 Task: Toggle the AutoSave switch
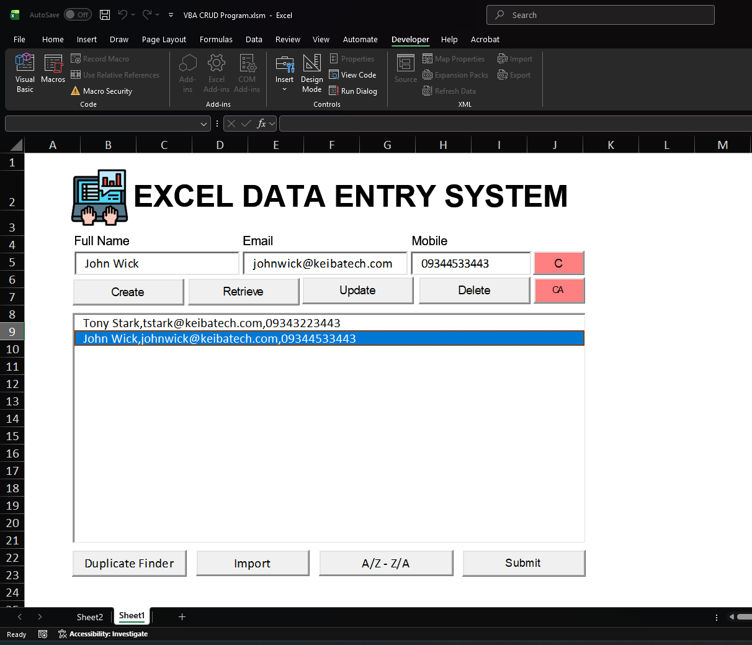[x=78, y=14]
